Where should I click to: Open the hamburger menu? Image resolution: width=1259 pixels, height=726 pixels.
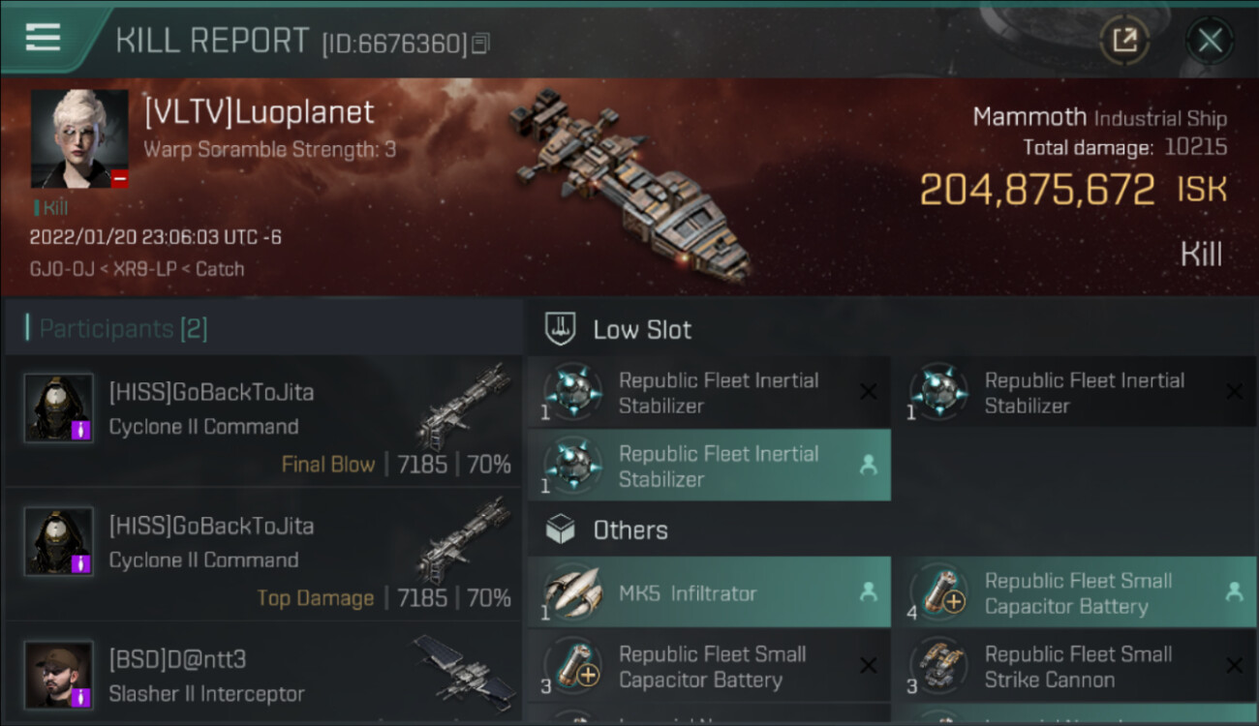pyautogui.click(x=43, y=38)
